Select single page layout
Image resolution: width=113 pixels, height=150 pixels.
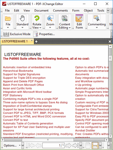[88, 145]
